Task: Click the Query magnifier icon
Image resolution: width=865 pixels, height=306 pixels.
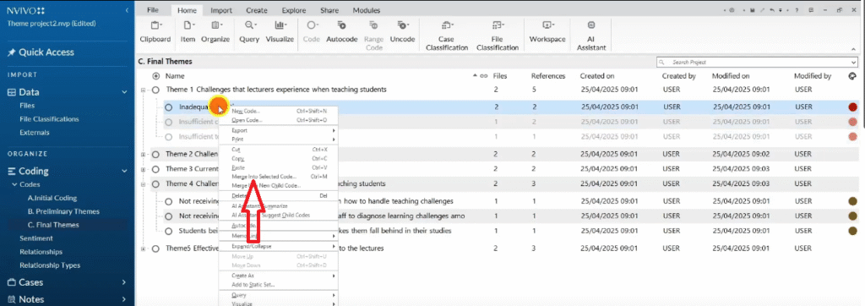Action: pos(249,25)
